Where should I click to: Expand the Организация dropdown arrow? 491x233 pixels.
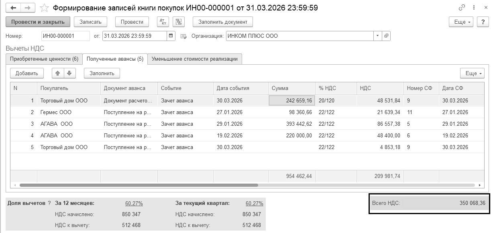(x=378, y=36)
